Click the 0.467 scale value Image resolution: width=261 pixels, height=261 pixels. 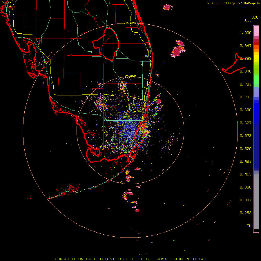(246, 162)
